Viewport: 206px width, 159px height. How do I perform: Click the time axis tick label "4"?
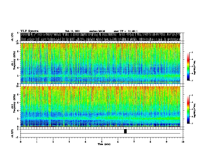[86, 142]
